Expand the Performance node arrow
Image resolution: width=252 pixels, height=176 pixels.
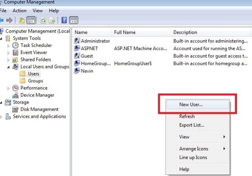point(8,89)
